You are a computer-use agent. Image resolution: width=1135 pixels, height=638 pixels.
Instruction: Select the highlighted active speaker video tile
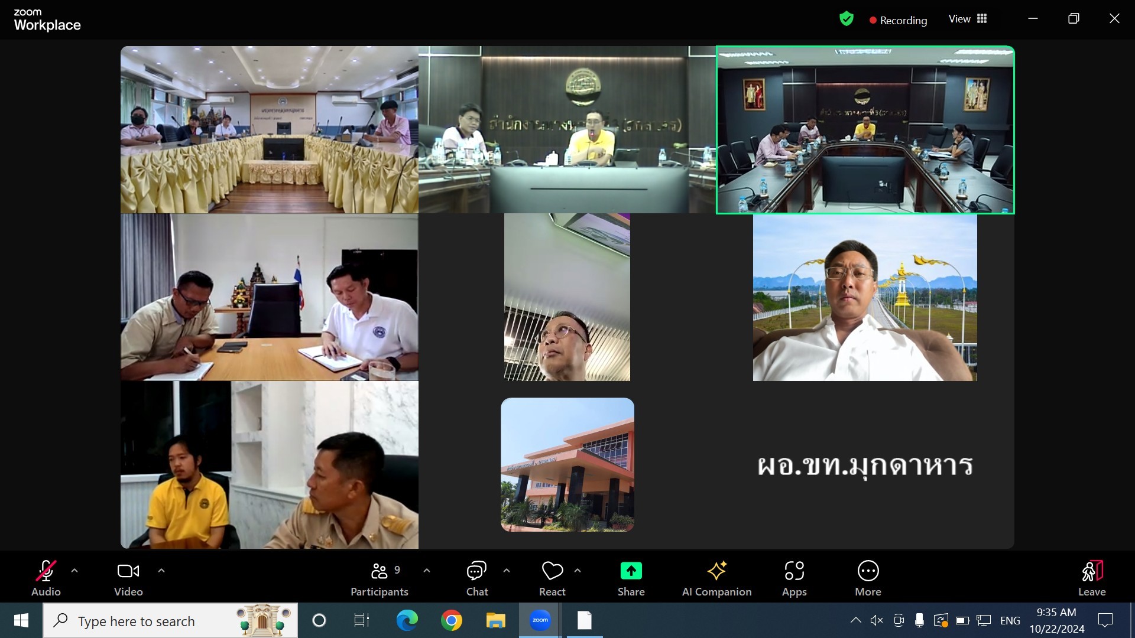[x=865, y=130]
